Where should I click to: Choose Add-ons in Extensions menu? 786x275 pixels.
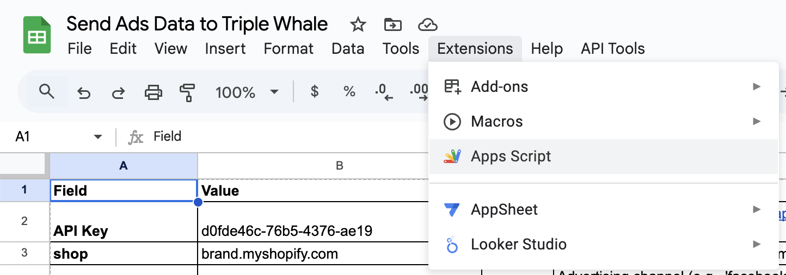point(604,86)
